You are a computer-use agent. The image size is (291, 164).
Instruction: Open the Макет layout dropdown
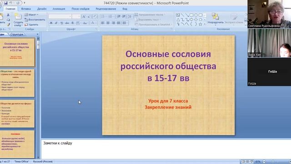tap(31, 15)
